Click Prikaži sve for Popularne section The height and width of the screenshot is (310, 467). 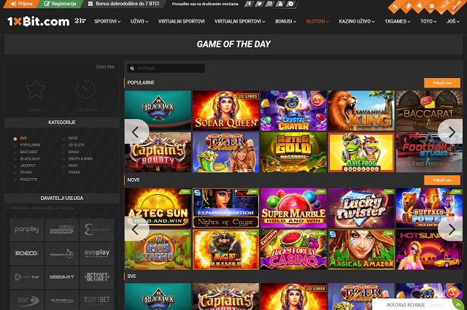442,82
